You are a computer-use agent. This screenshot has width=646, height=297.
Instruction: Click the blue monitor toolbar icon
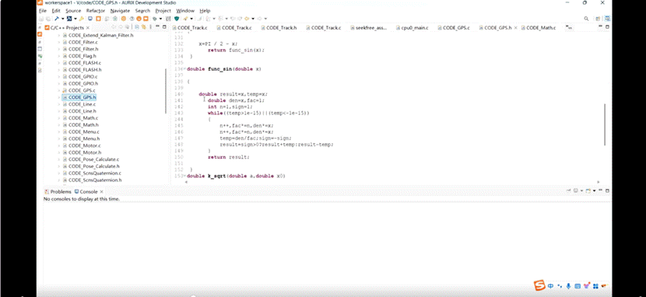click(x=90, y=19)
